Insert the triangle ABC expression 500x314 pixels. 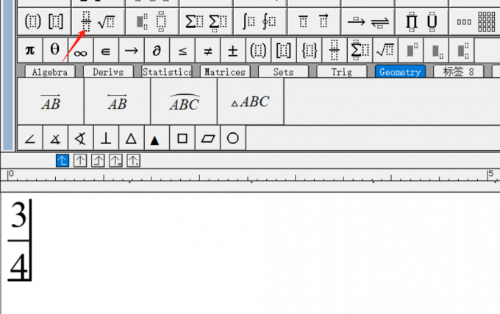[x=250, y=102]
